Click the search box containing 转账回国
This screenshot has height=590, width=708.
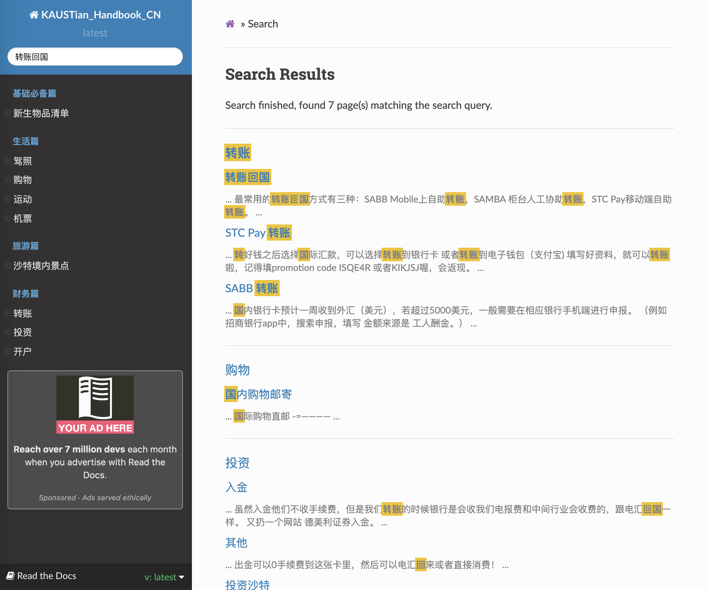95,57
